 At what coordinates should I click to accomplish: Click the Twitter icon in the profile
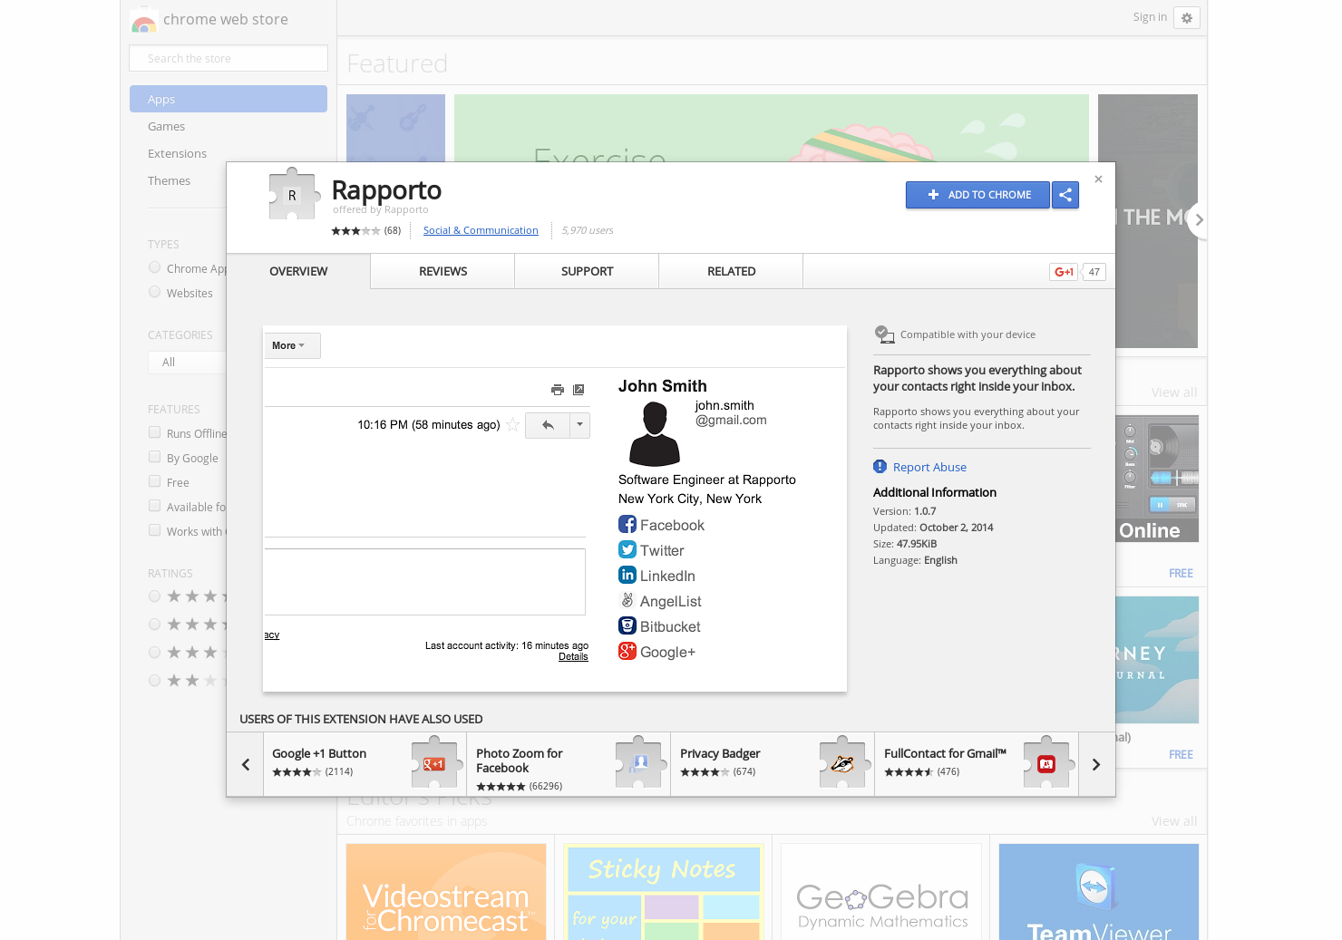coord(627,549)
